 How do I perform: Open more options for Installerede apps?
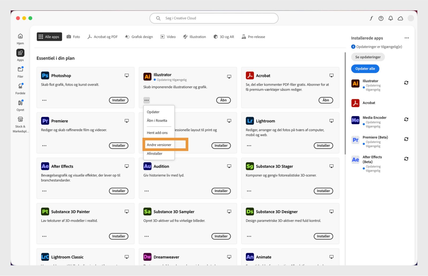[x=407, y=38]
